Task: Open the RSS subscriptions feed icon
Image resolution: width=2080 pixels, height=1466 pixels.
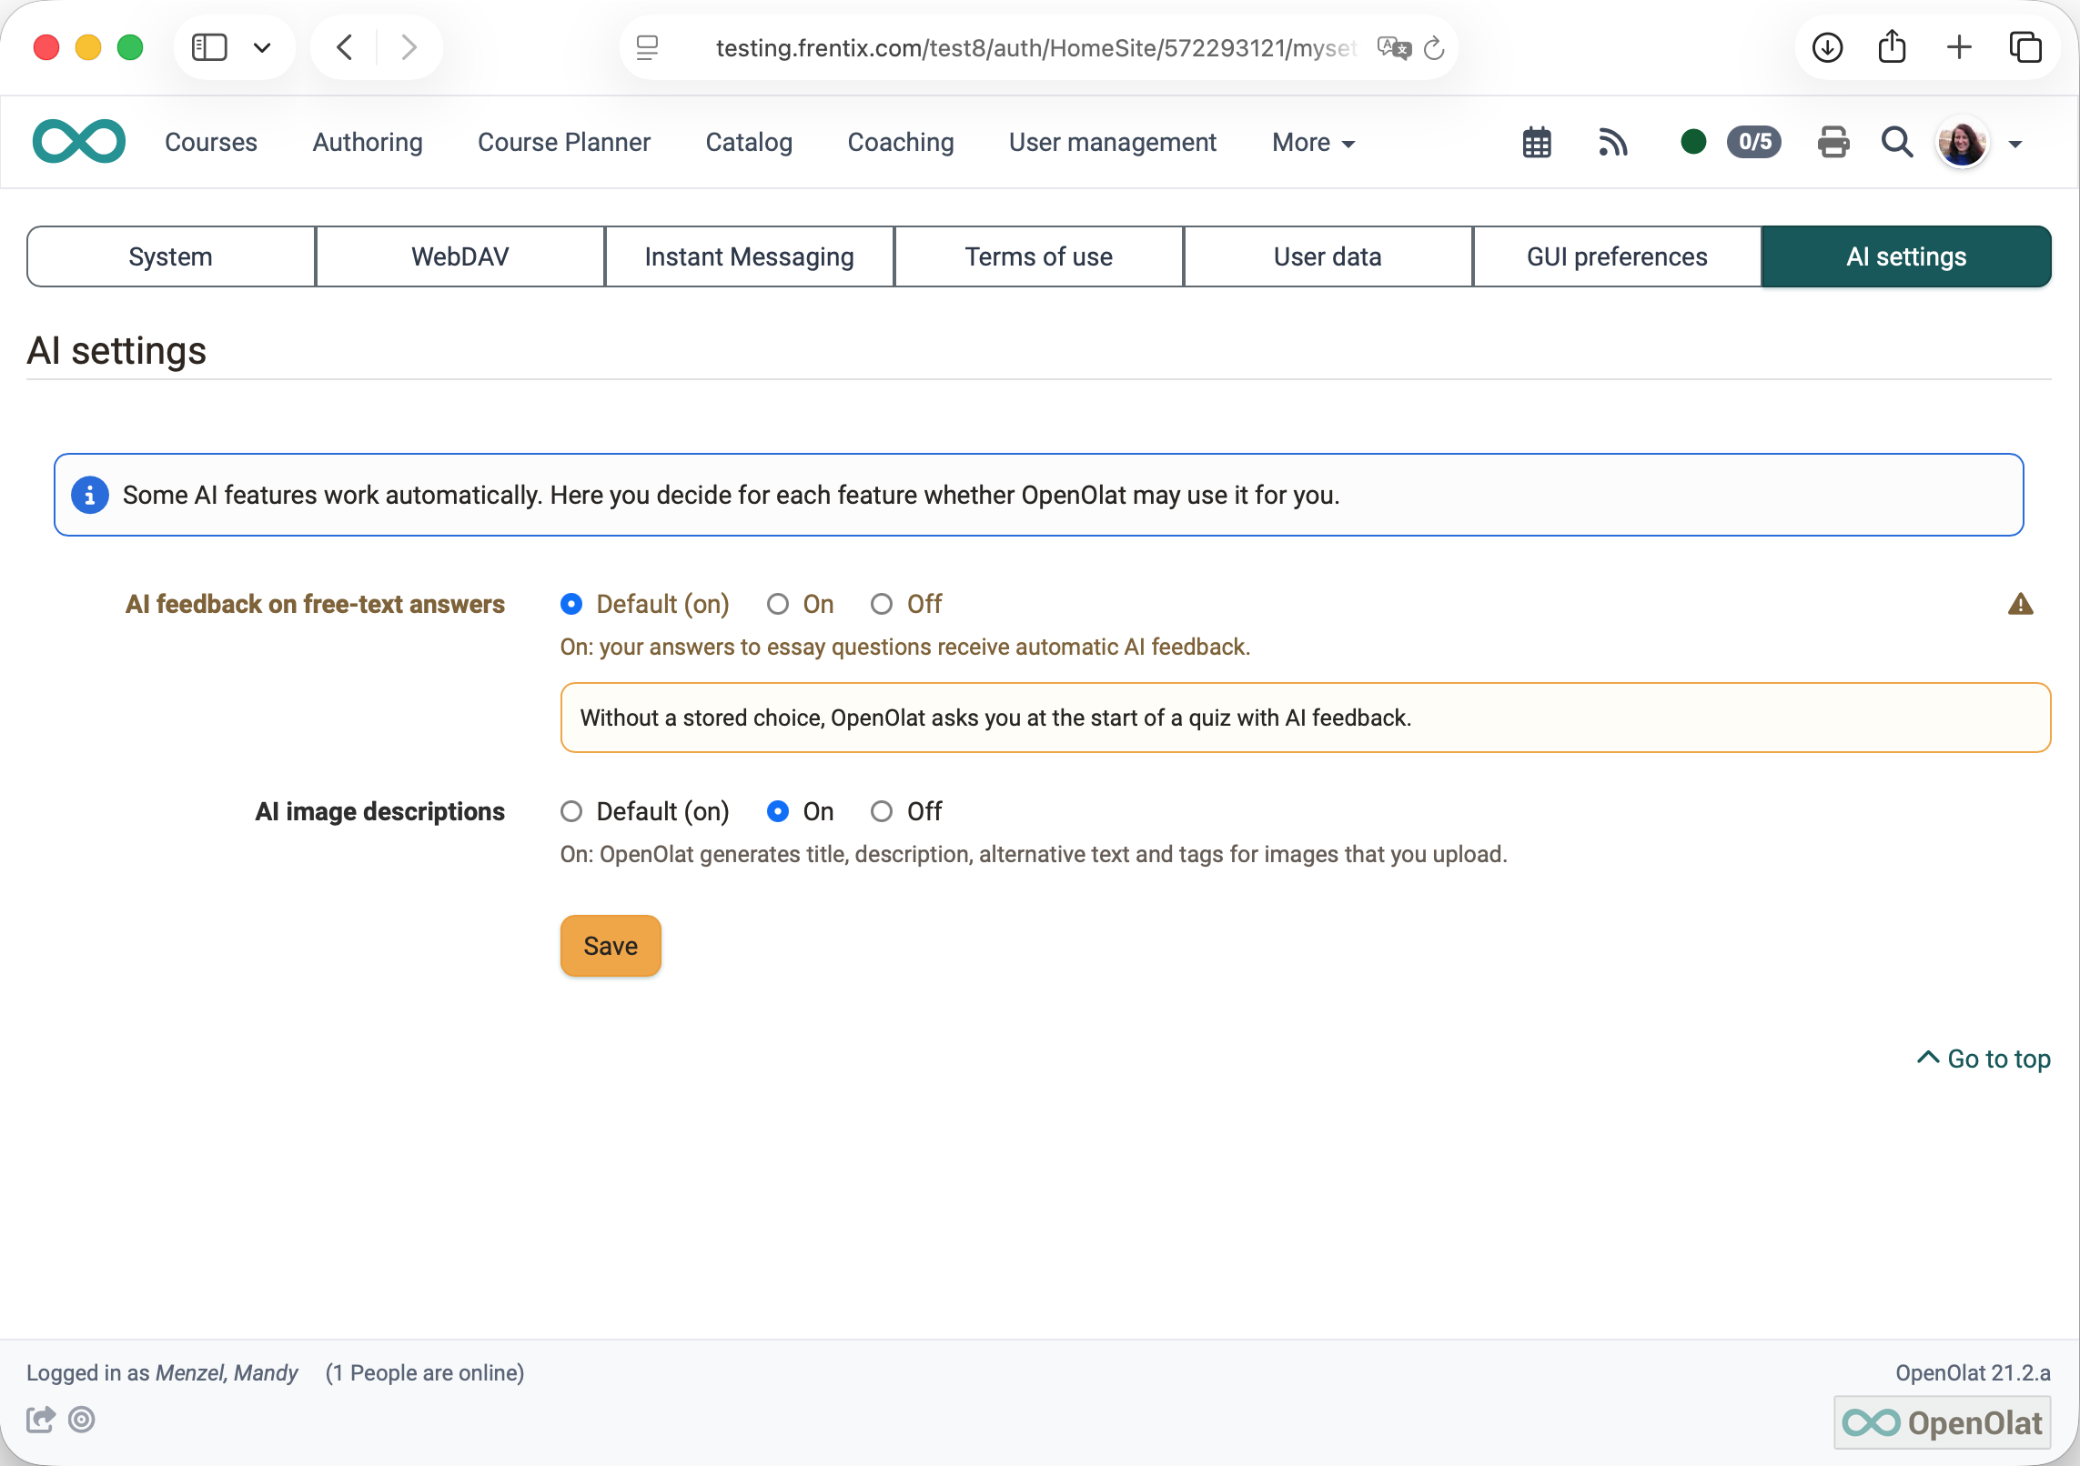Action: (x=1612, y=143)
